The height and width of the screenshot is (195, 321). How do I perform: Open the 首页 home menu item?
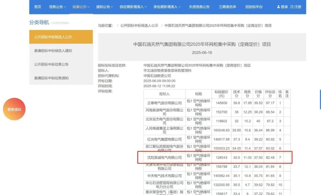37,7
